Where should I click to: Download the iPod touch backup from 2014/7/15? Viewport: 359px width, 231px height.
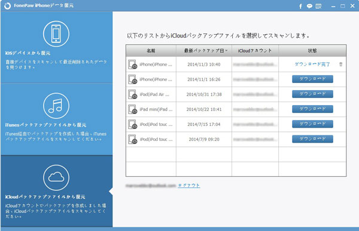click(312, 124)
